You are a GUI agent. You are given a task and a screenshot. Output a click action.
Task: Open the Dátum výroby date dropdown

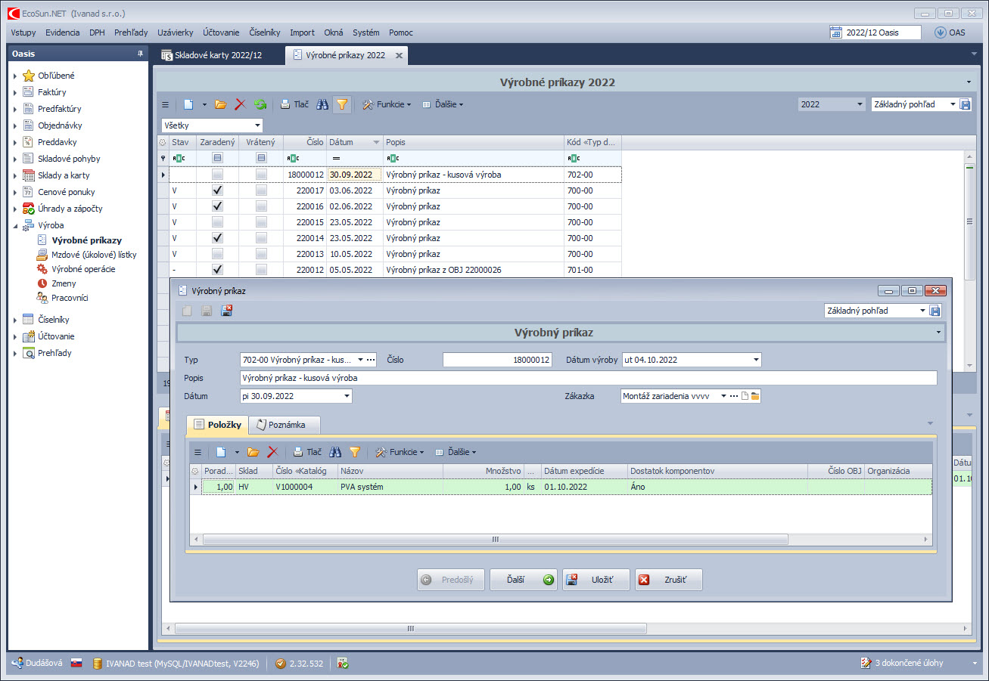755,360
